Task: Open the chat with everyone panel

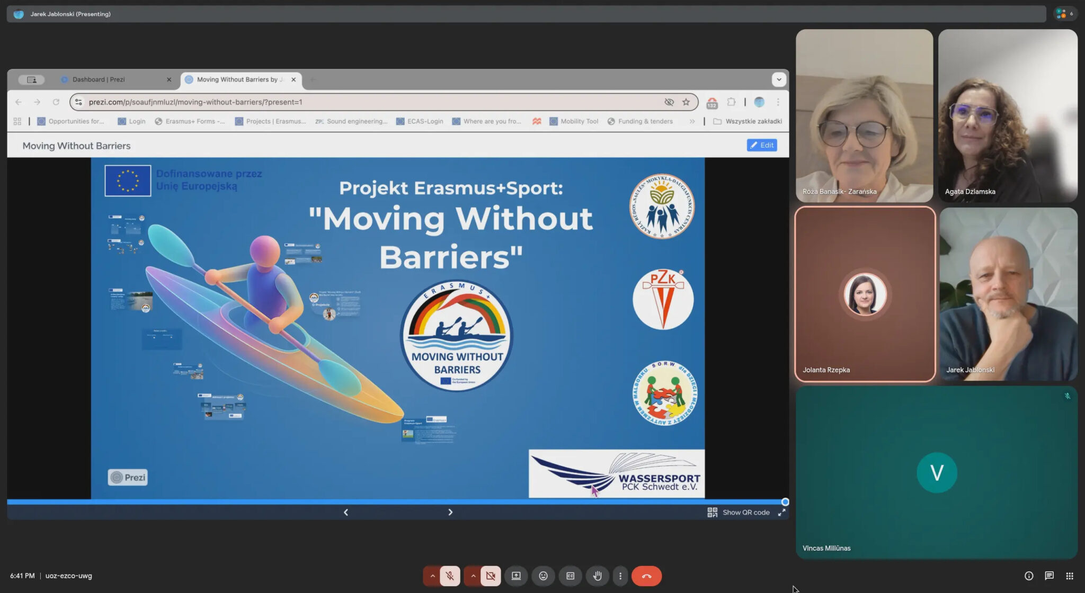Action: coord(1049,576)
